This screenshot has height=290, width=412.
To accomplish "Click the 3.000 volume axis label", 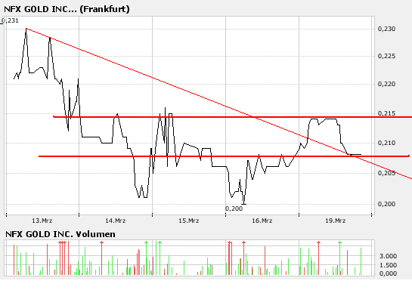I will (x=388, y=256).
